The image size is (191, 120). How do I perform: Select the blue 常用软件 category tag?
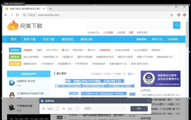coord(15,50)
